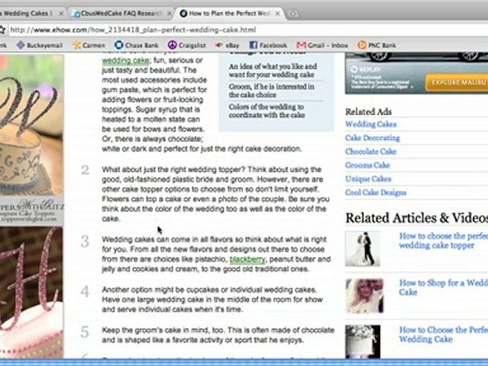Open the PNC Bank bookmark
This screenshot has height=366, width=488.
coord(377,45)
